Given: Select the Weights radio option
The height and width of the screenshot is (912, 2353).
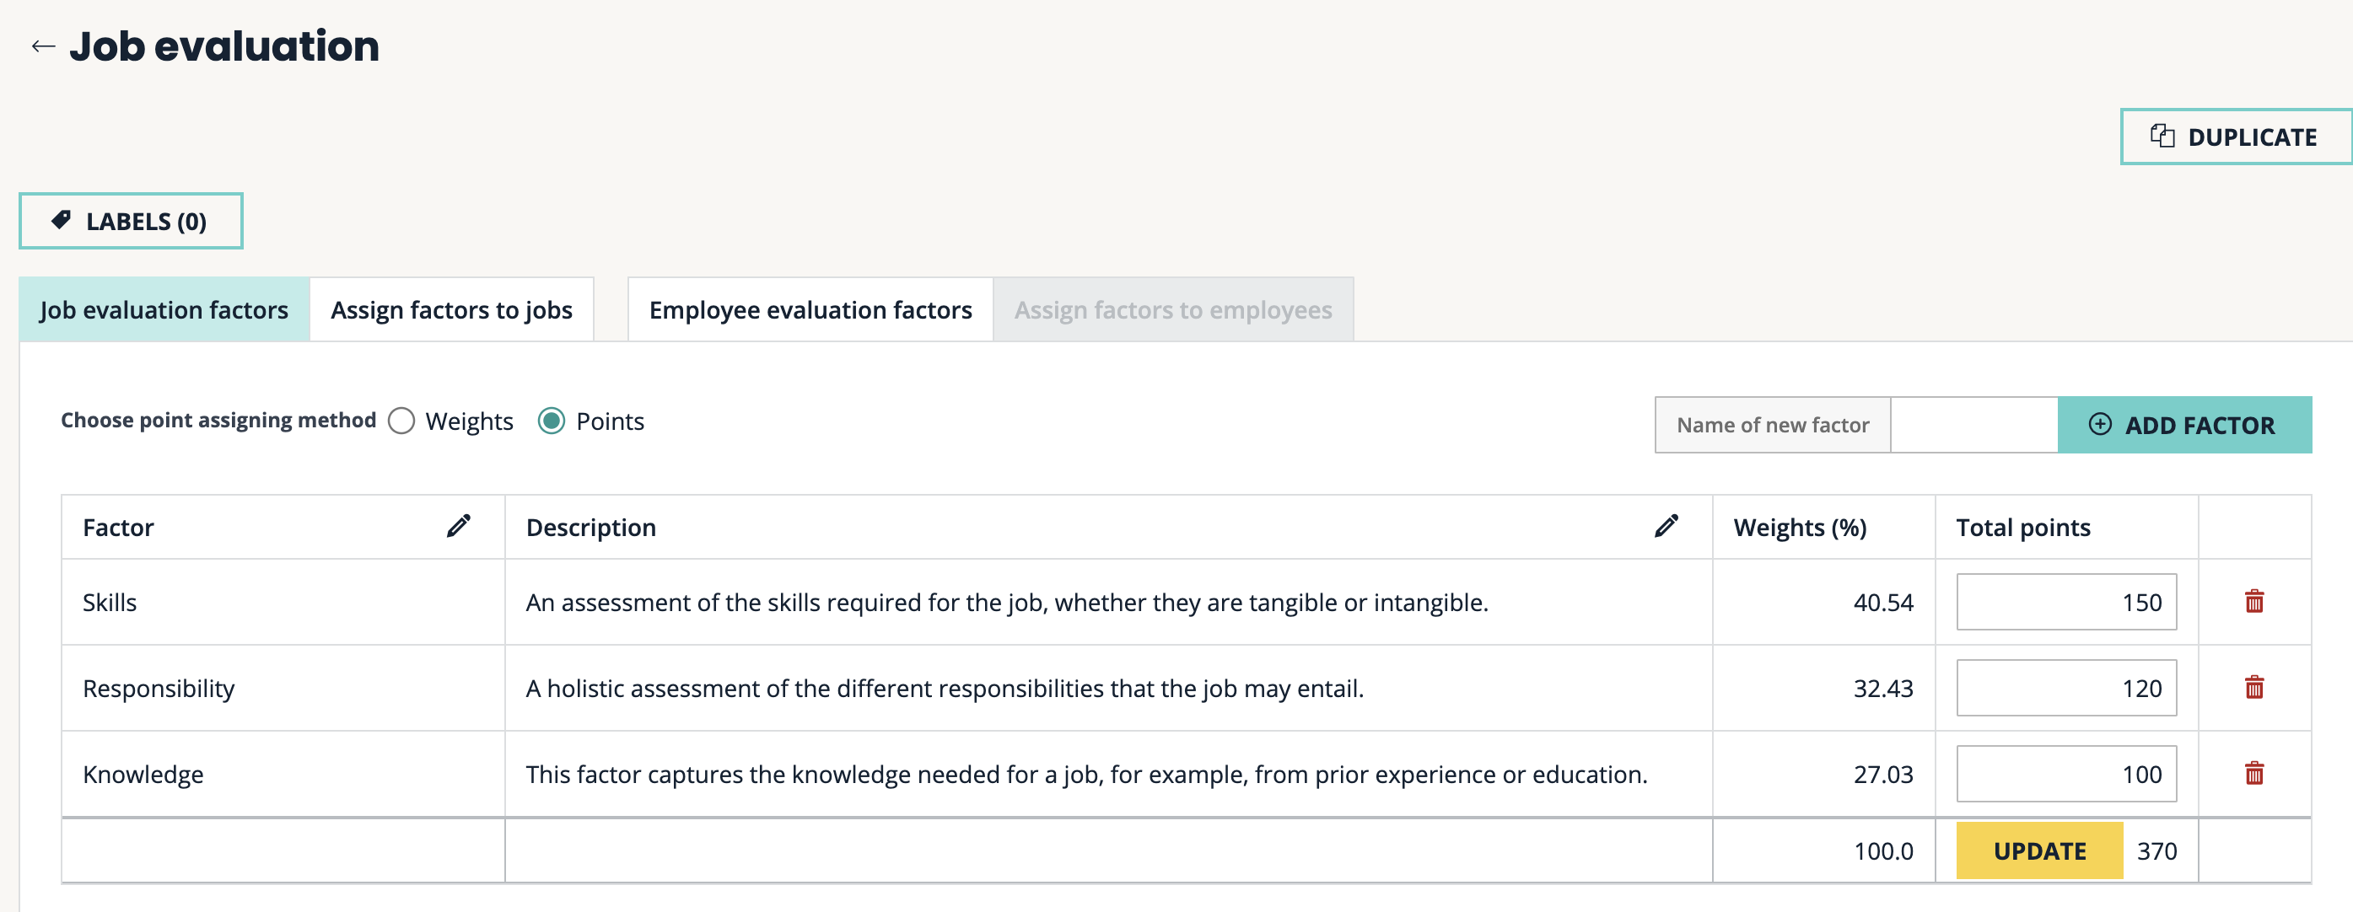Looking at the screenshot, I should pyautogui.click(x=402, y=421).
